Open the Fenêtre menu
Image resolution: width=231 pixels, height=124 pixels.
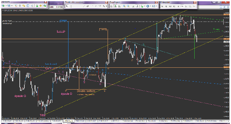[x=60, y=7]
